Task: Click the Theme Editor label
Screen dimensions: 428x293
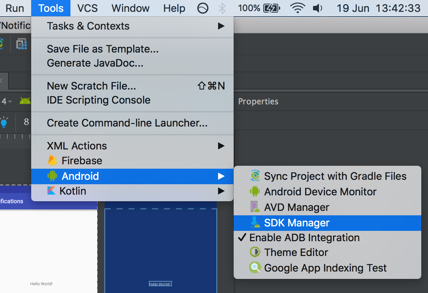Action: click(296, 252)
